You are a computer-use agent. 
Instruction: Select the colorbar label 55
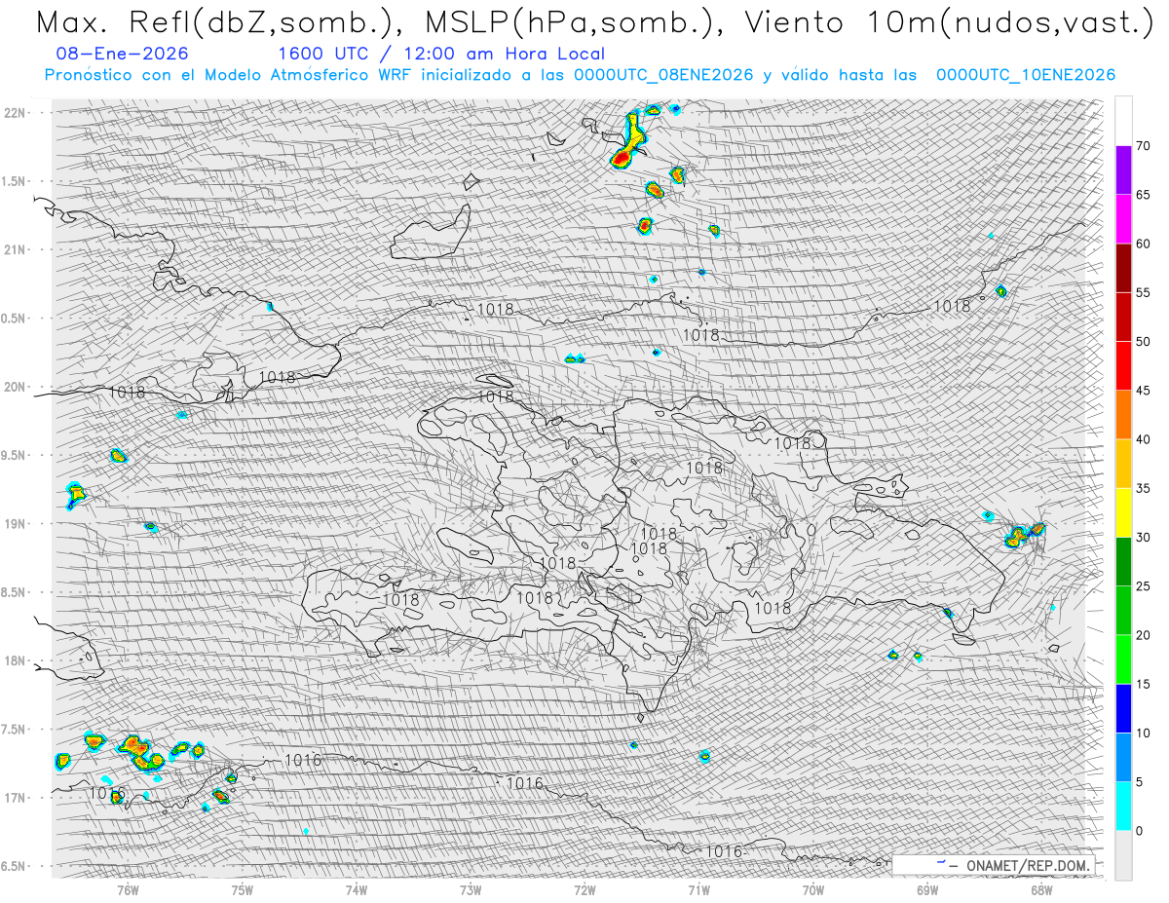[1143, 292]
